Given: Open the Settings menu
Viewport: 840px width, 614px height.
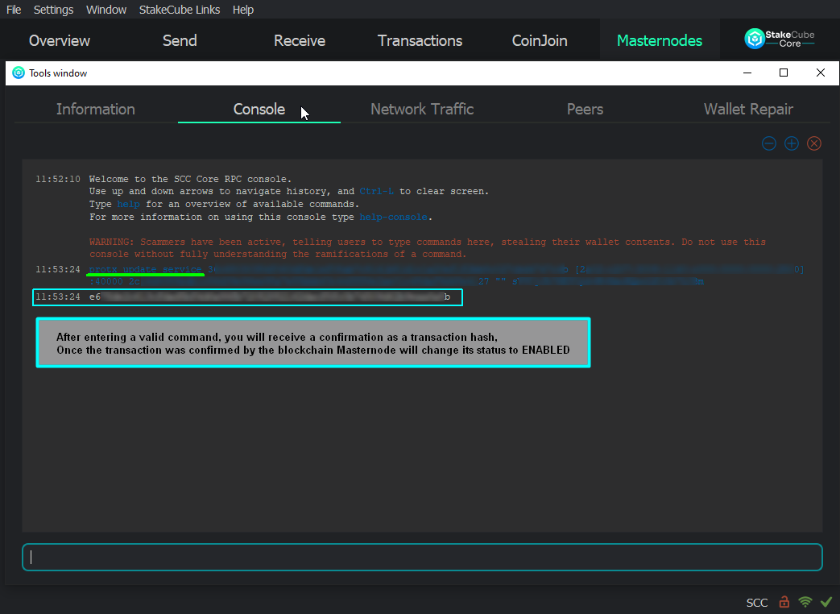Looking at the screenshot, I should click(54, 10).
